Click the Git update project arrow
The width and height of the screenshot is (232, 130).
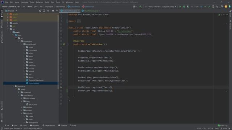click(x=201, y=6)
